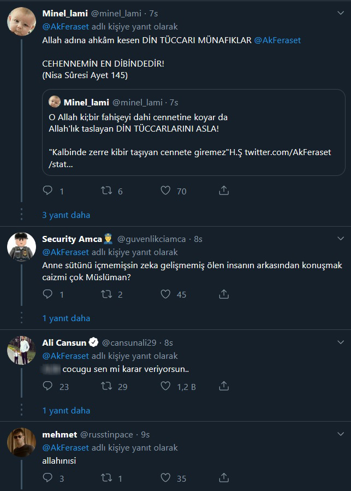Reply to mehmet's tweet
The height and width of the screenshot is (491, 351).
pos(47,478)
